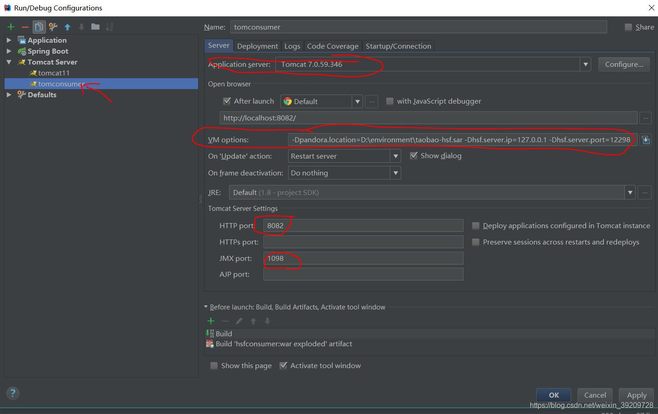Click the HTTPs port field
Screen dimensions: 658x414
tap(363, 242)
